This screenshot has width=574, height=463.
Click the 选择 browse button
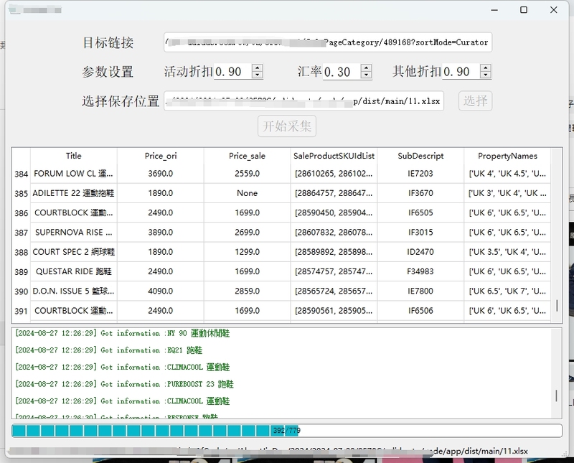[475, 100]
